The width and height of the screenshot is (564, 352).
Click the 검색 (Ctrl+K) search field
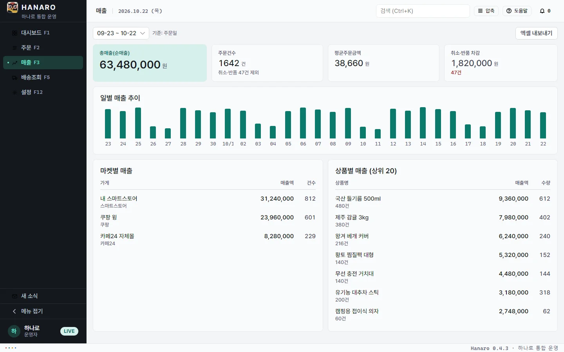click(423, 11)
